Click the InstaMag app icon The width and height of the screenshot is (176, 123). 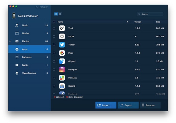pos(62,78)
